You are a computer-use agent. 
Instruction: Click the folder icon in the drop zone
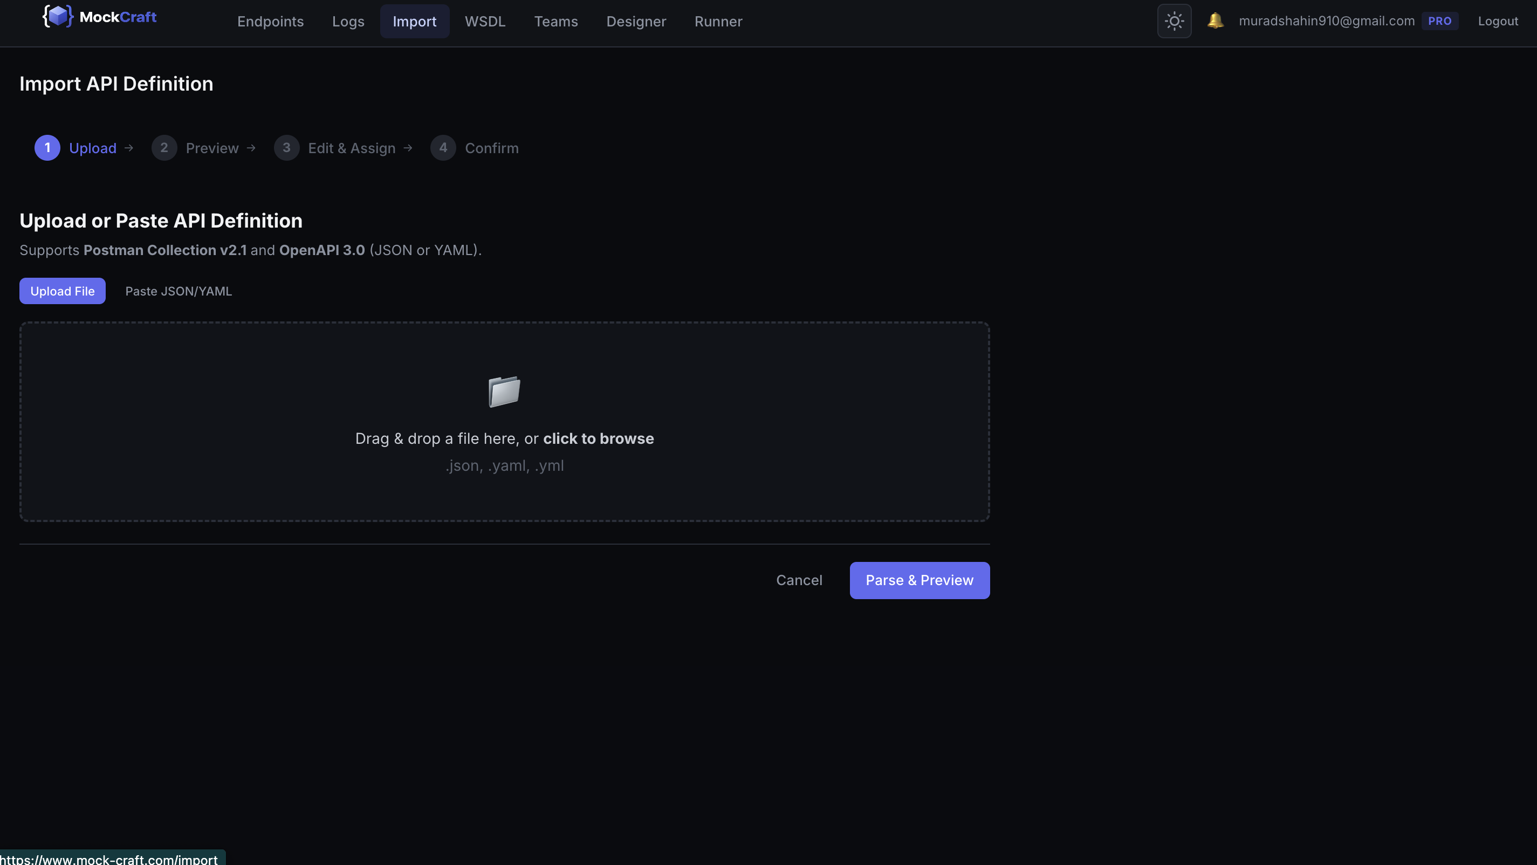pos(504,392)
